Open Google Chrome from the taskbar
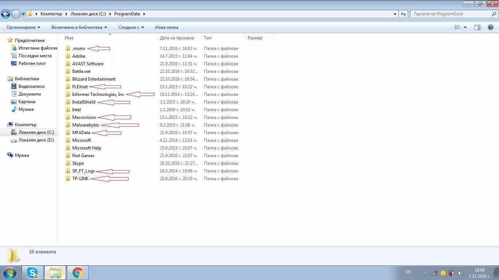 point(77,273)
